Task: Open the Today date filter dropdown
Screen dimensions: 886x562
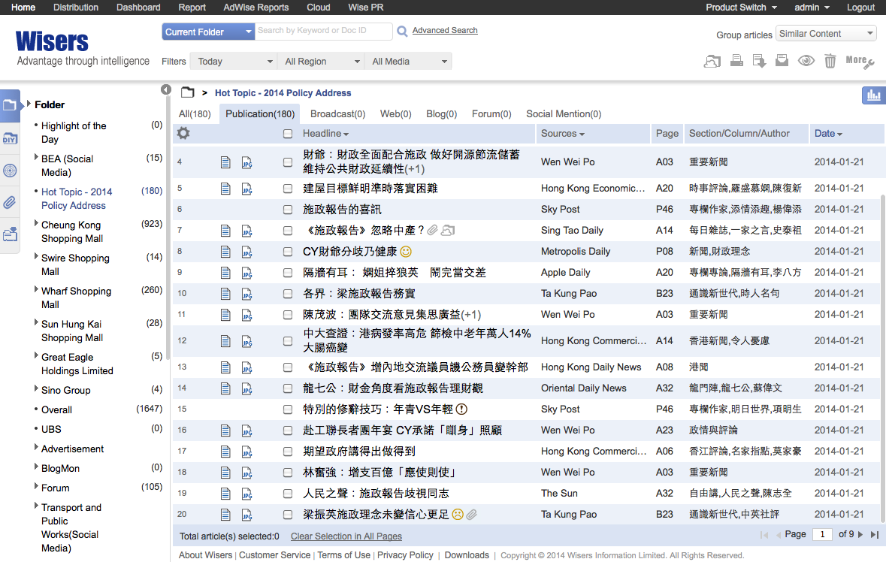Action: tap(233, 62)
